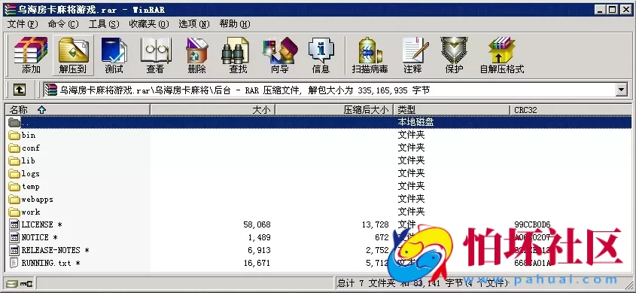Open the 帮助(H) menu
The width and height of the screenshot is (636, 293).
[x=235, y=24]
